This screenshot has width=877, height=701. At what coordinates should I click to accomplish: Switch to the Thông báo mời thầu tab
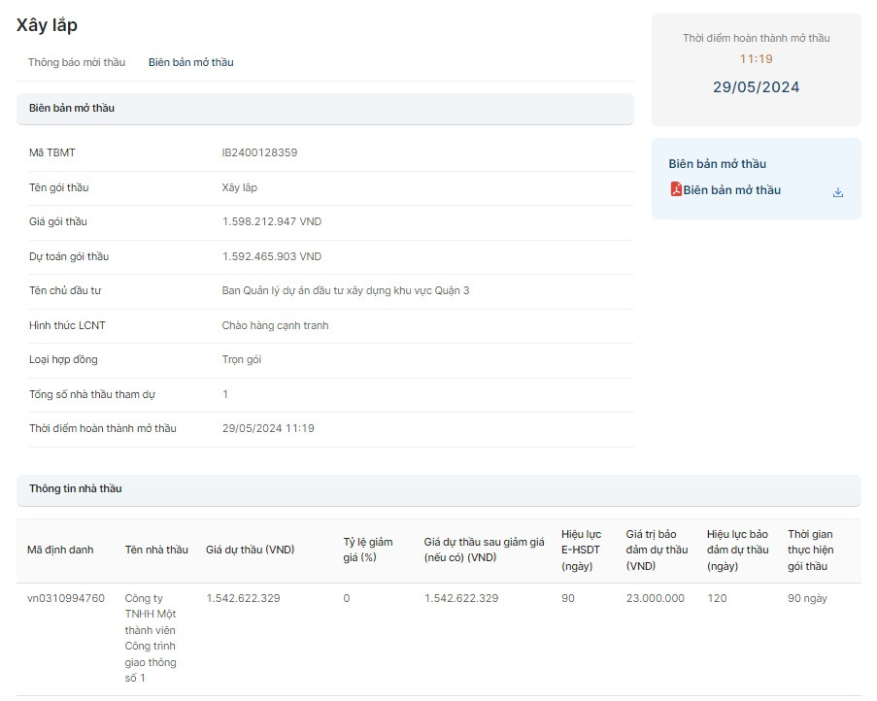[x=77, y=62]
